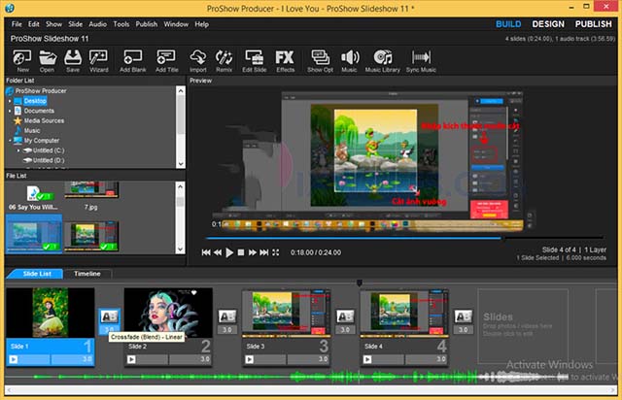The height and width of the screenshot is (400, 622).
Task: Open the FX Effects panel
Action: coord(285,61)
